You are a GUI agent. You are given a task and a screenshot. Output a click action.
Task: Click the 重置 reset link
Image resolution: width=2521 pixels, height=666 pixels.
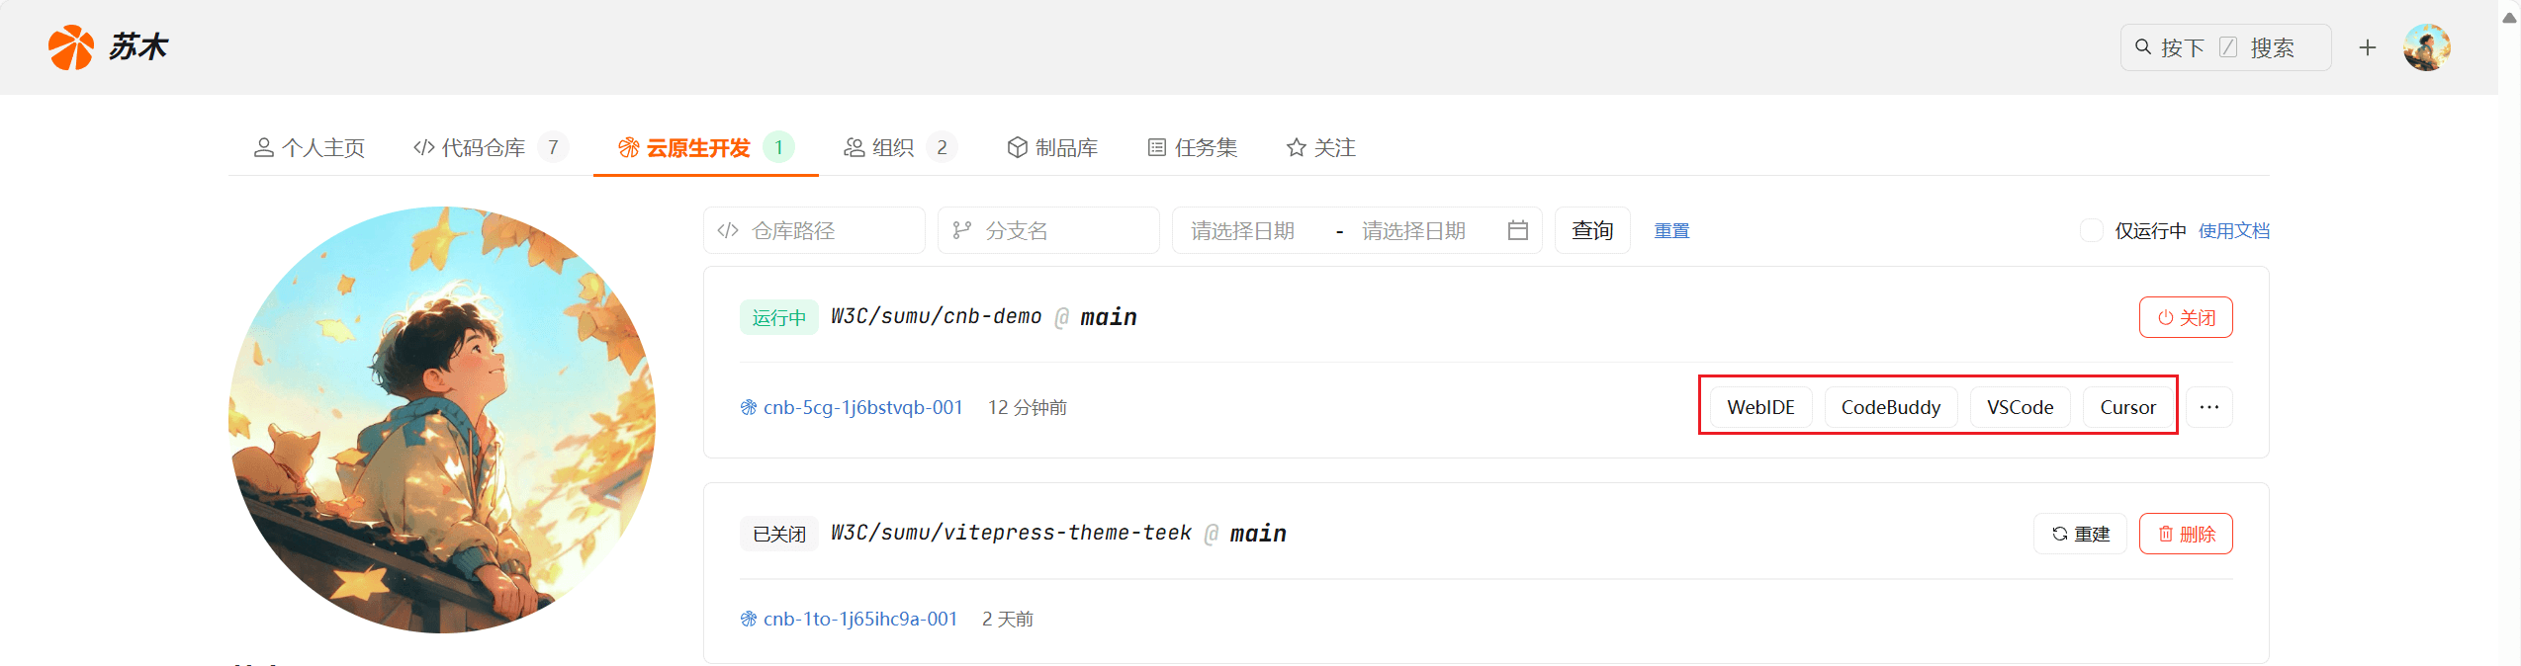1672,230
